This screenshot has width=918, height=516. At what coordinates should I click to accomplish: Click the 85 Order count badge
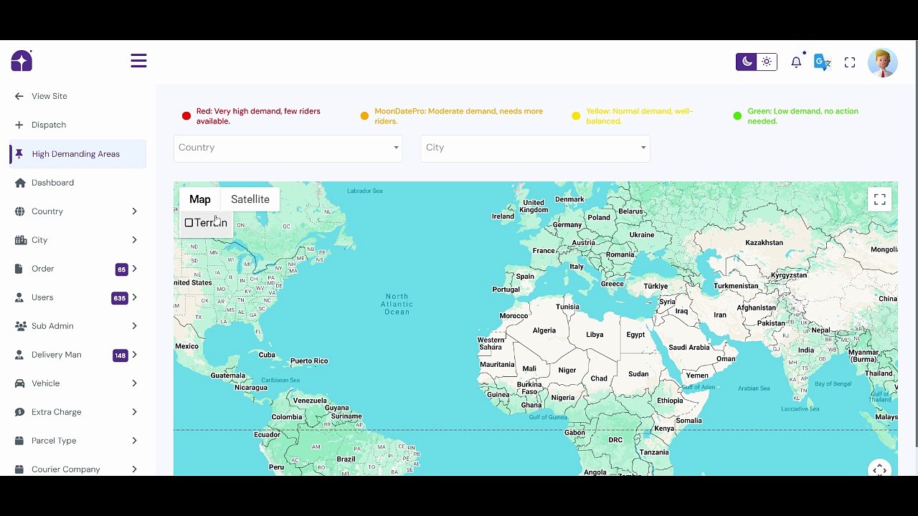point(121,269)
